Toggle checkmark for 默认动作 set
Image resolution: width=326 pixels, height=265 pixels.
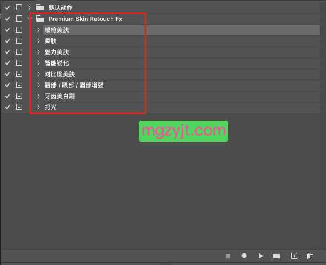[x=8, y=8]
